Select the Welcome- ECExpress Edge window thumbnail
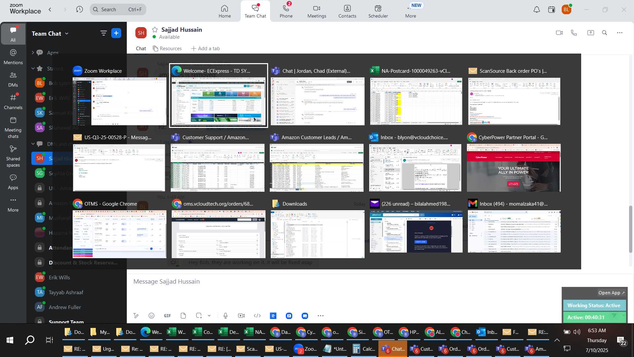Viewport: 634px width, 357px height. [218, 96]
